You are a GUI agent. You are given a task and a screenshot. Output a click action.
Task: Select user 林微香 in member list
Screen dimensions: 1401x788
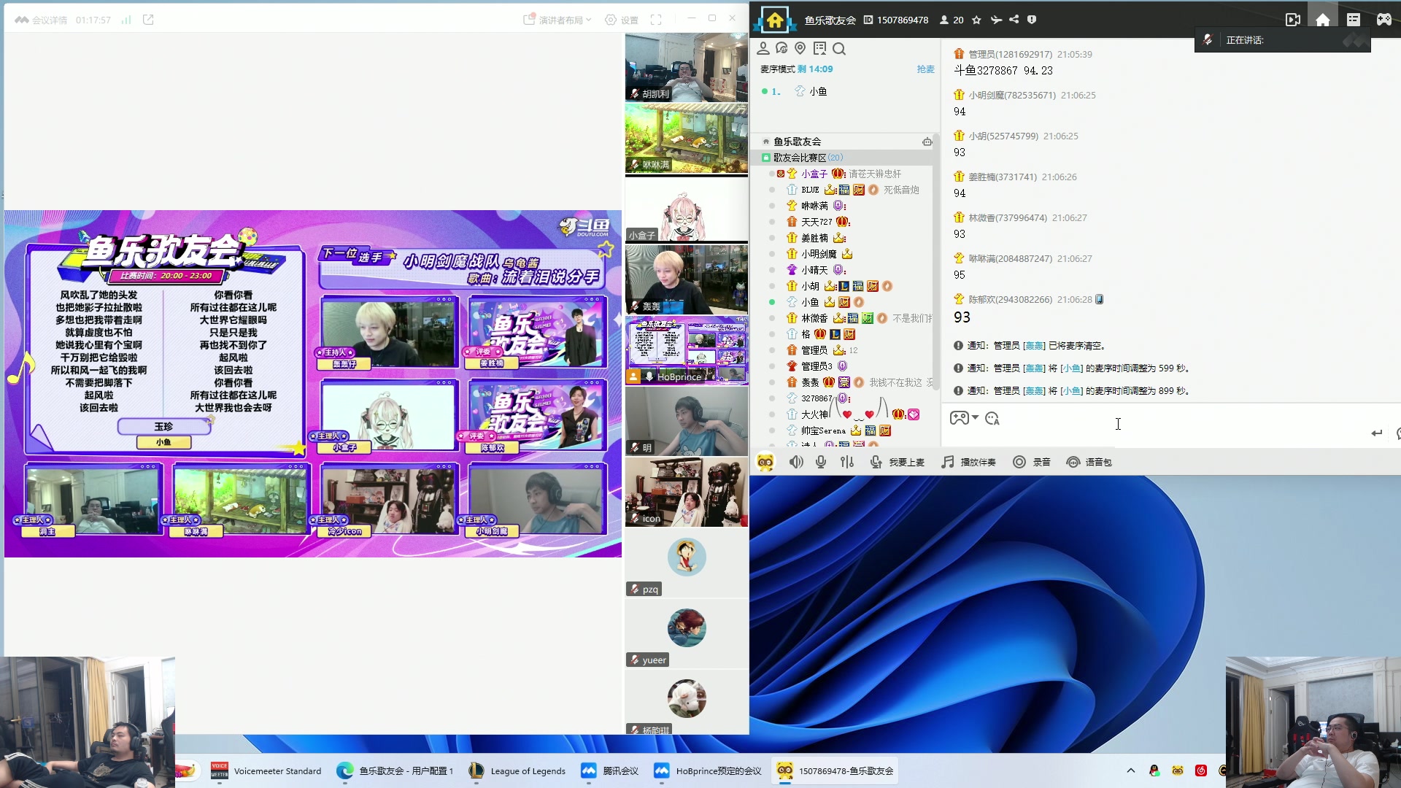[x=814, y=318]
